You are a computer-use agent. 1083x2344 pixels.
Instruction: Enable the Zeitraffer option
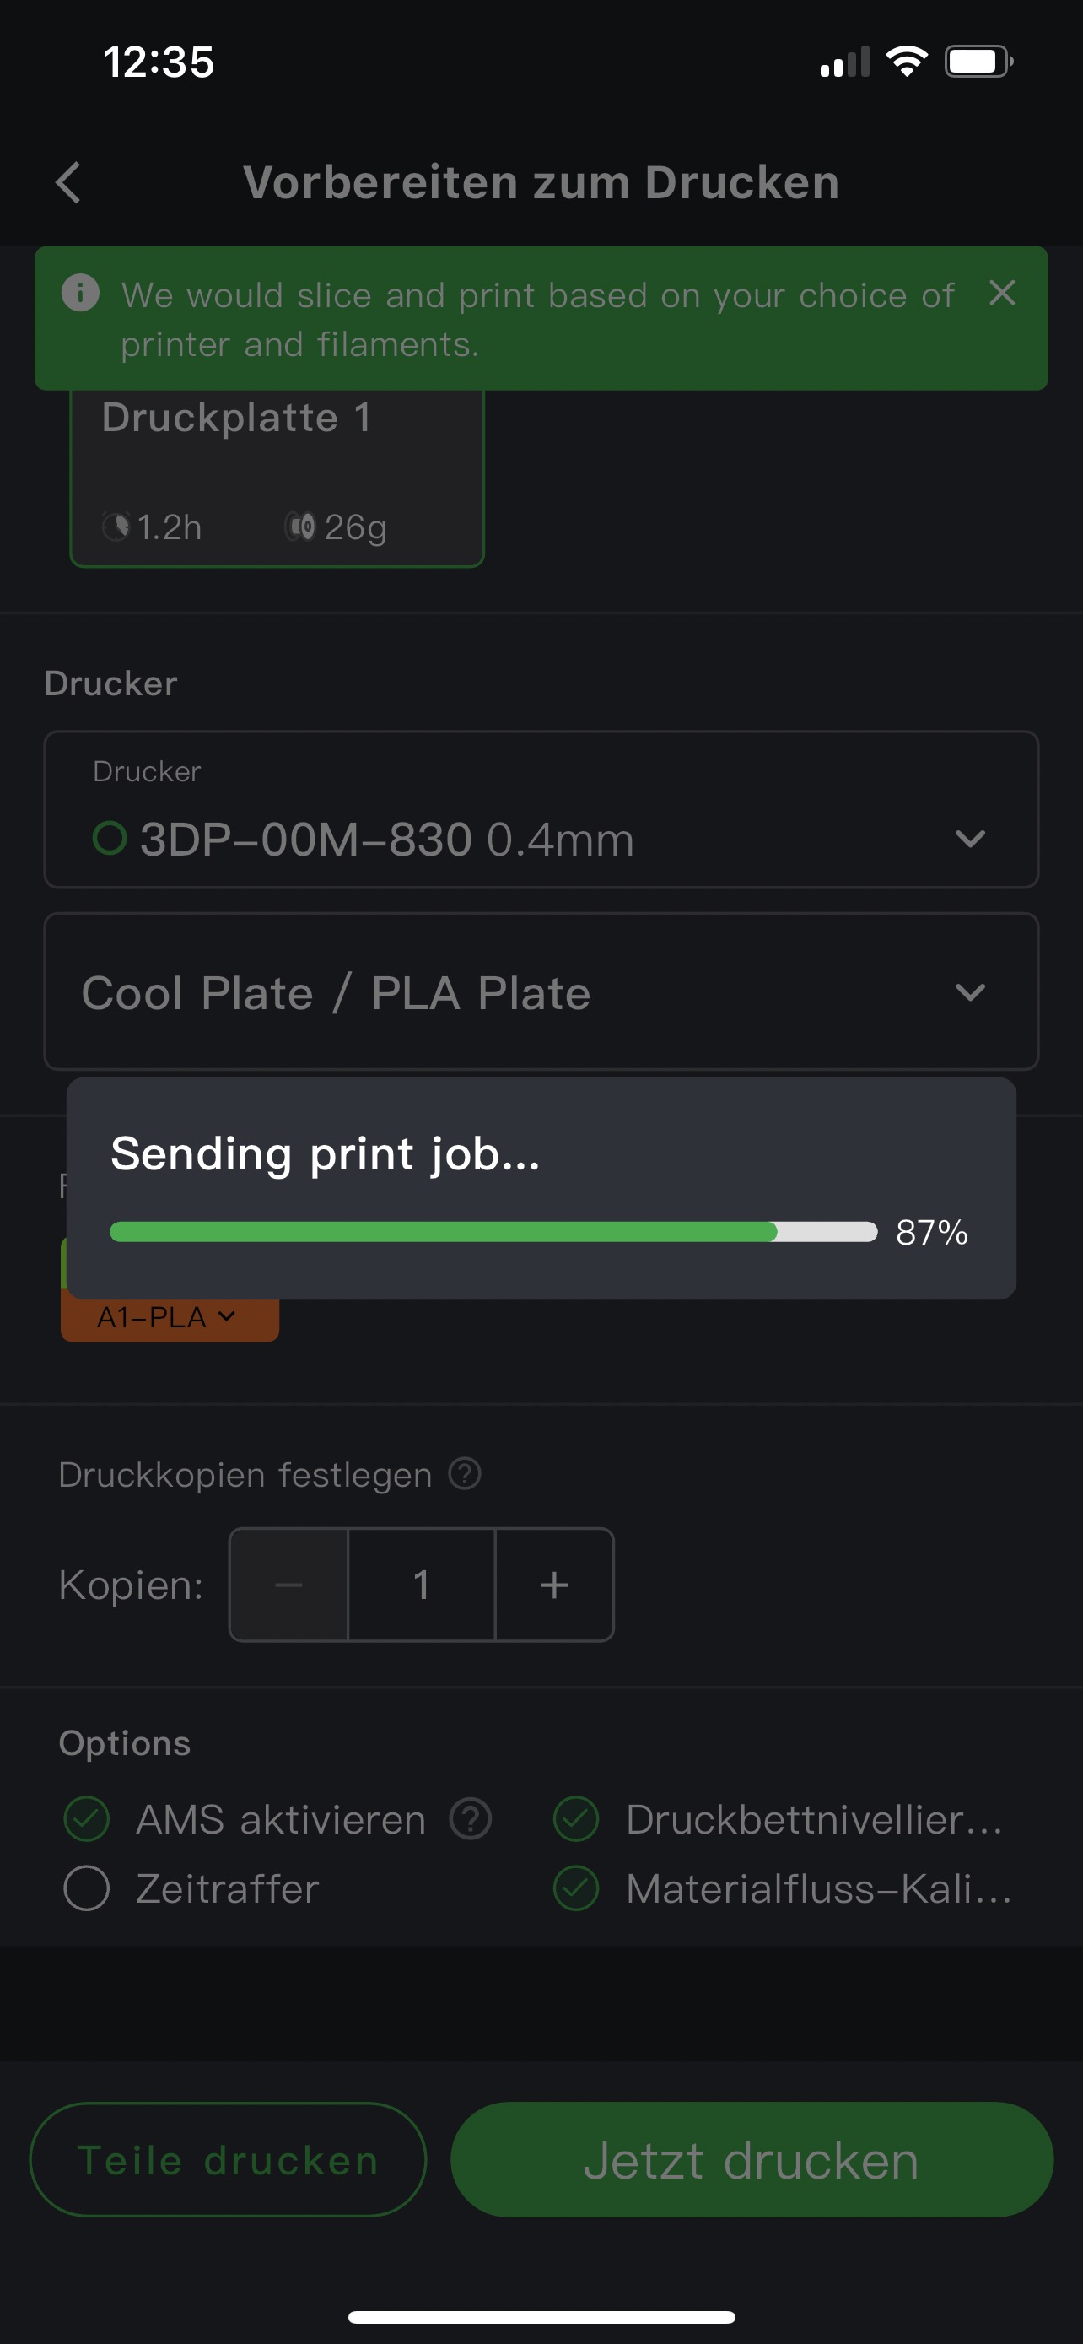[x=87, y=1888]
